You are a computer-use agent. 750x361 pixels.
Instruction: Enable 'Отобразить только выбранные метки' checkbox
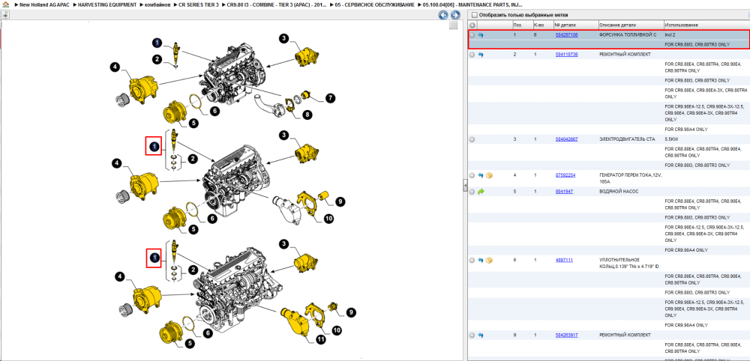click(474, 15)
